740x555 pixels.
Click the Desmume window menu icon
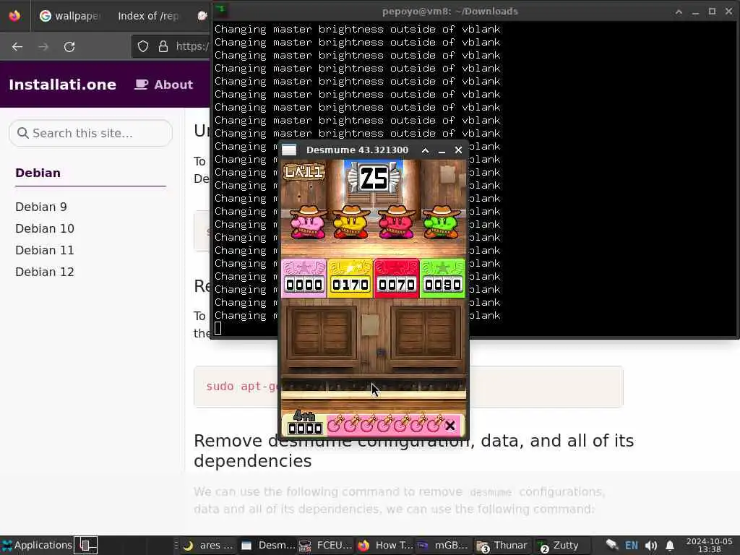click(289, 150)
